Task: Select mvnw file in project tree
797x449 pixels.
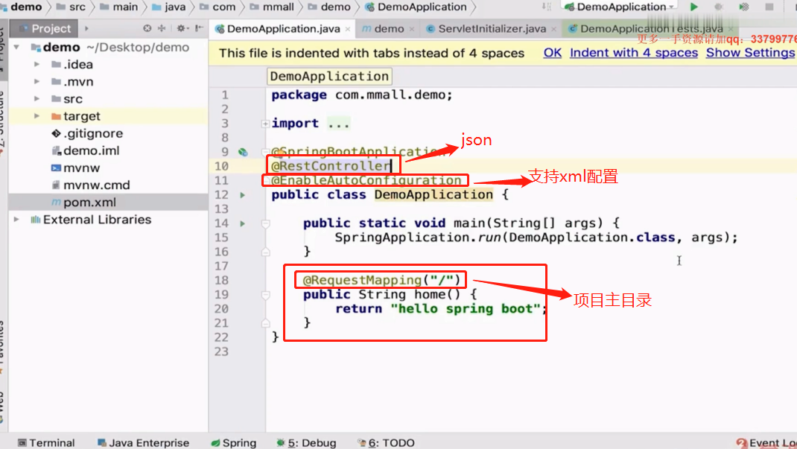Action: 76,168
